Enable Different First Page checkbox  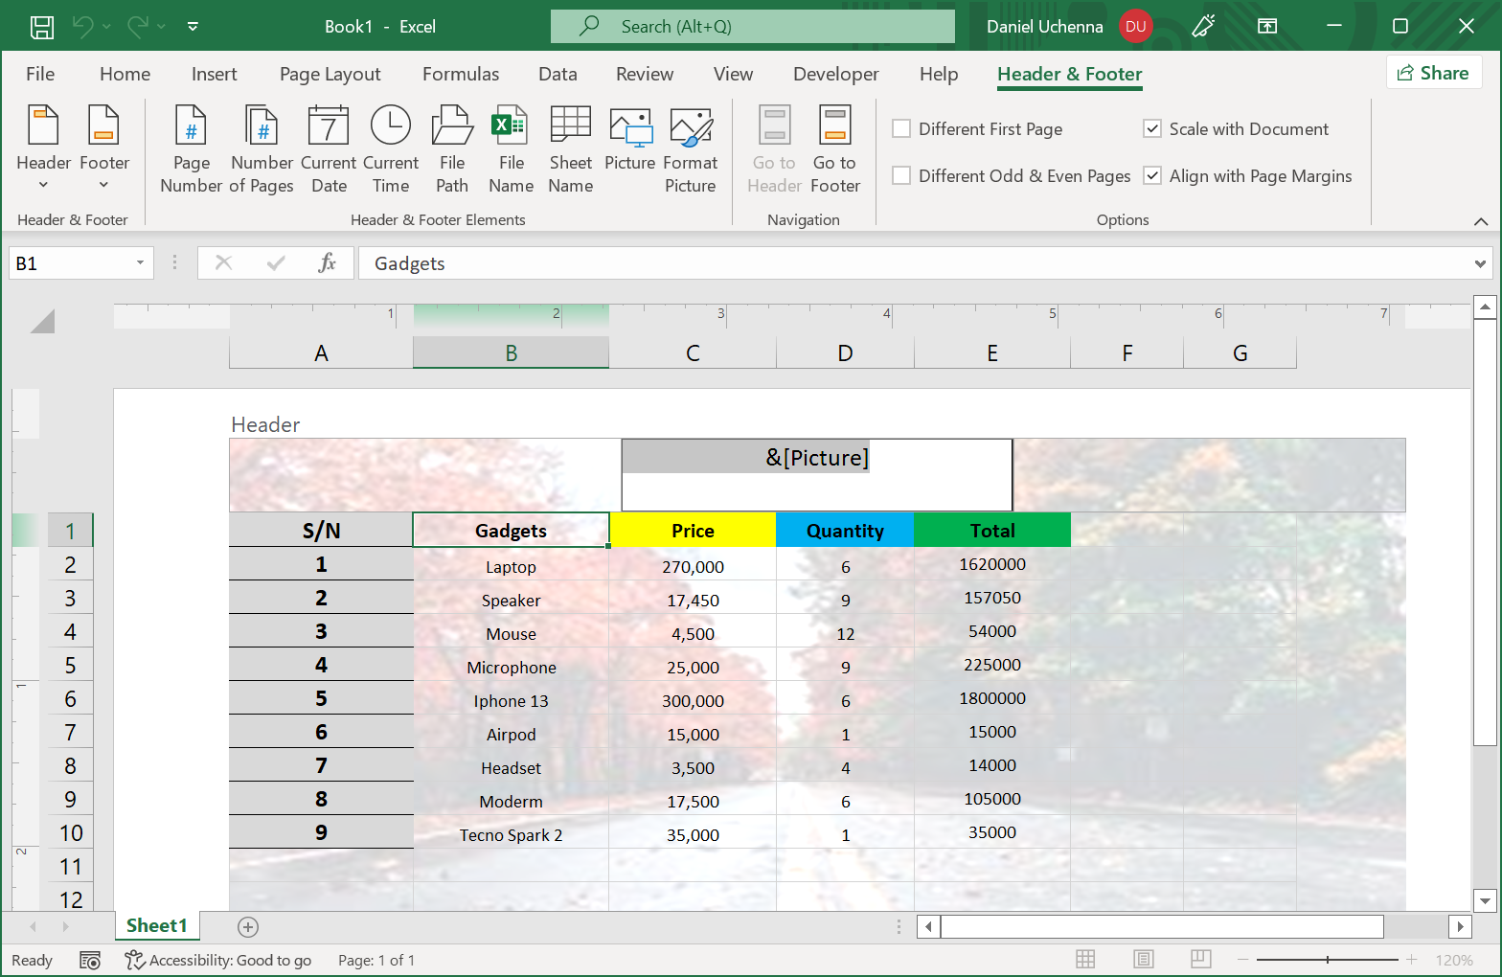[x=901, y=129]
